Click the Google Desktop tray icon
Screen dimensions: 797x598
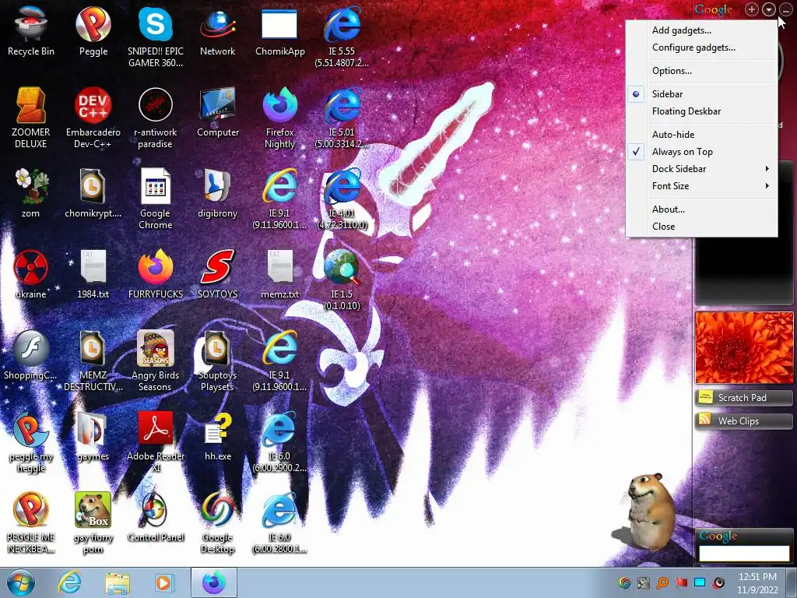point(625,582)
